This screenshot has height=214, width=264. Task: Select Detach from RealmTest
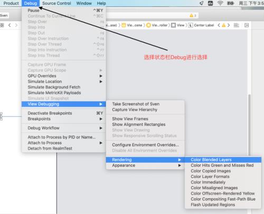click(64, 148)
